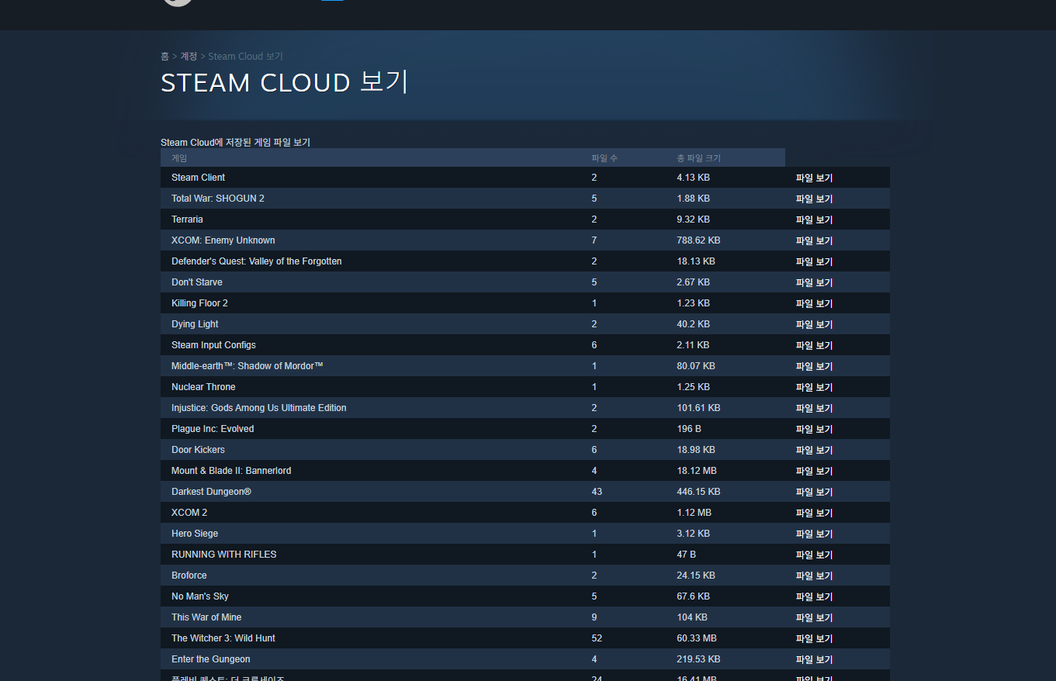View RUNNING WITH RIFLES cloud files
This screenshot has height=681, width=1056.
pos(814,555)
